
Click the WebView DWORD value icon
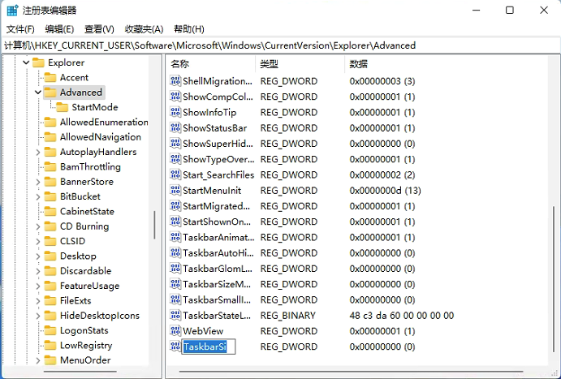[175, 331]
